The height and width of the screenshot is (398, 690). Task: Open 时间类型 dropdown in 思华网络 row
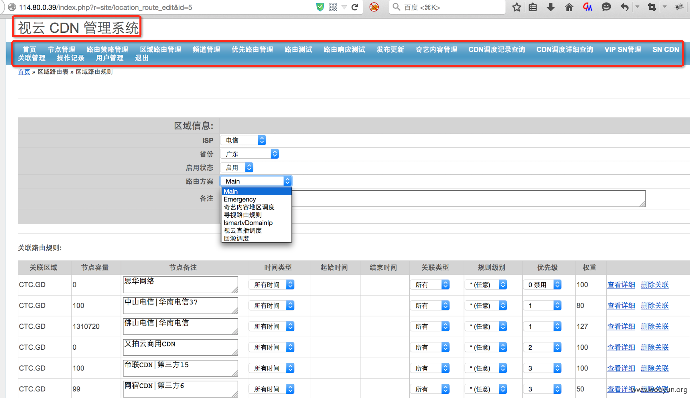[271, 285]
